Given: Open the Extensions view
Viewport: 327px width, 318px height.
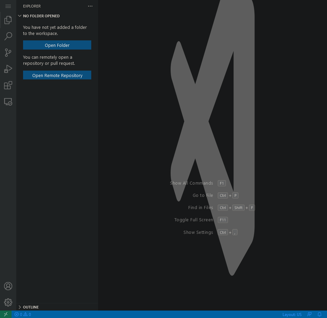Looking at the screenshot, I should click(8, 85).
